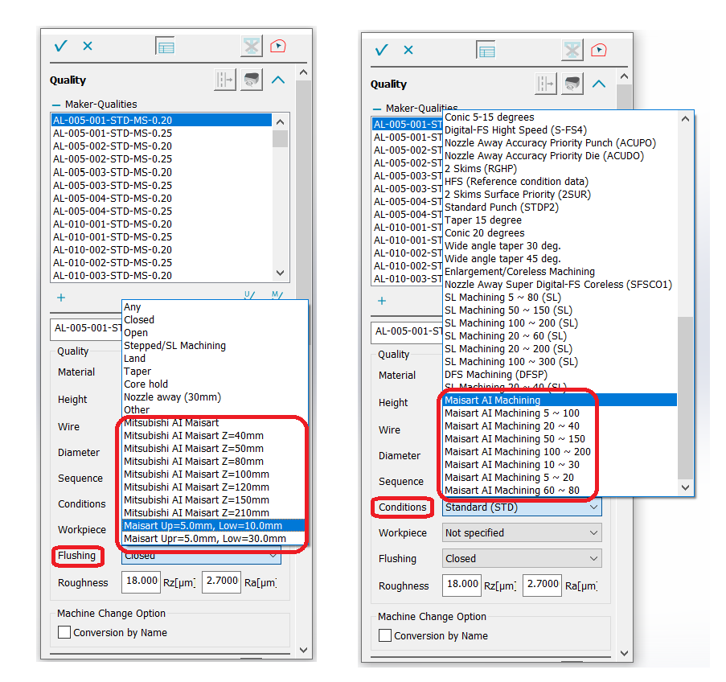Collapse the Quality section in left panel
The height and width of the screenshot is (682, 726).
(x=277, y=80)
